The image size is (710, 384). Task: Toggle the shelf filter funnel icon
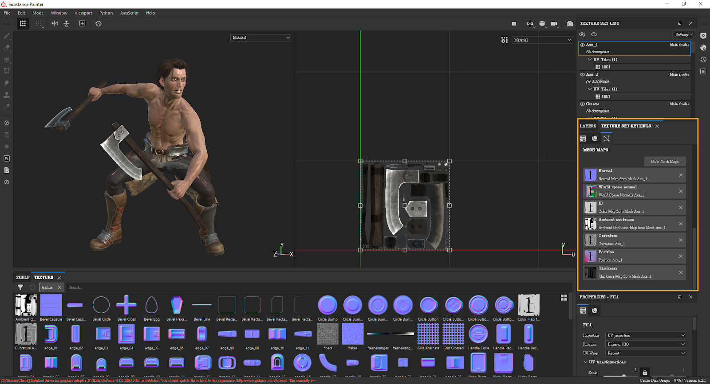pos(20,287)
